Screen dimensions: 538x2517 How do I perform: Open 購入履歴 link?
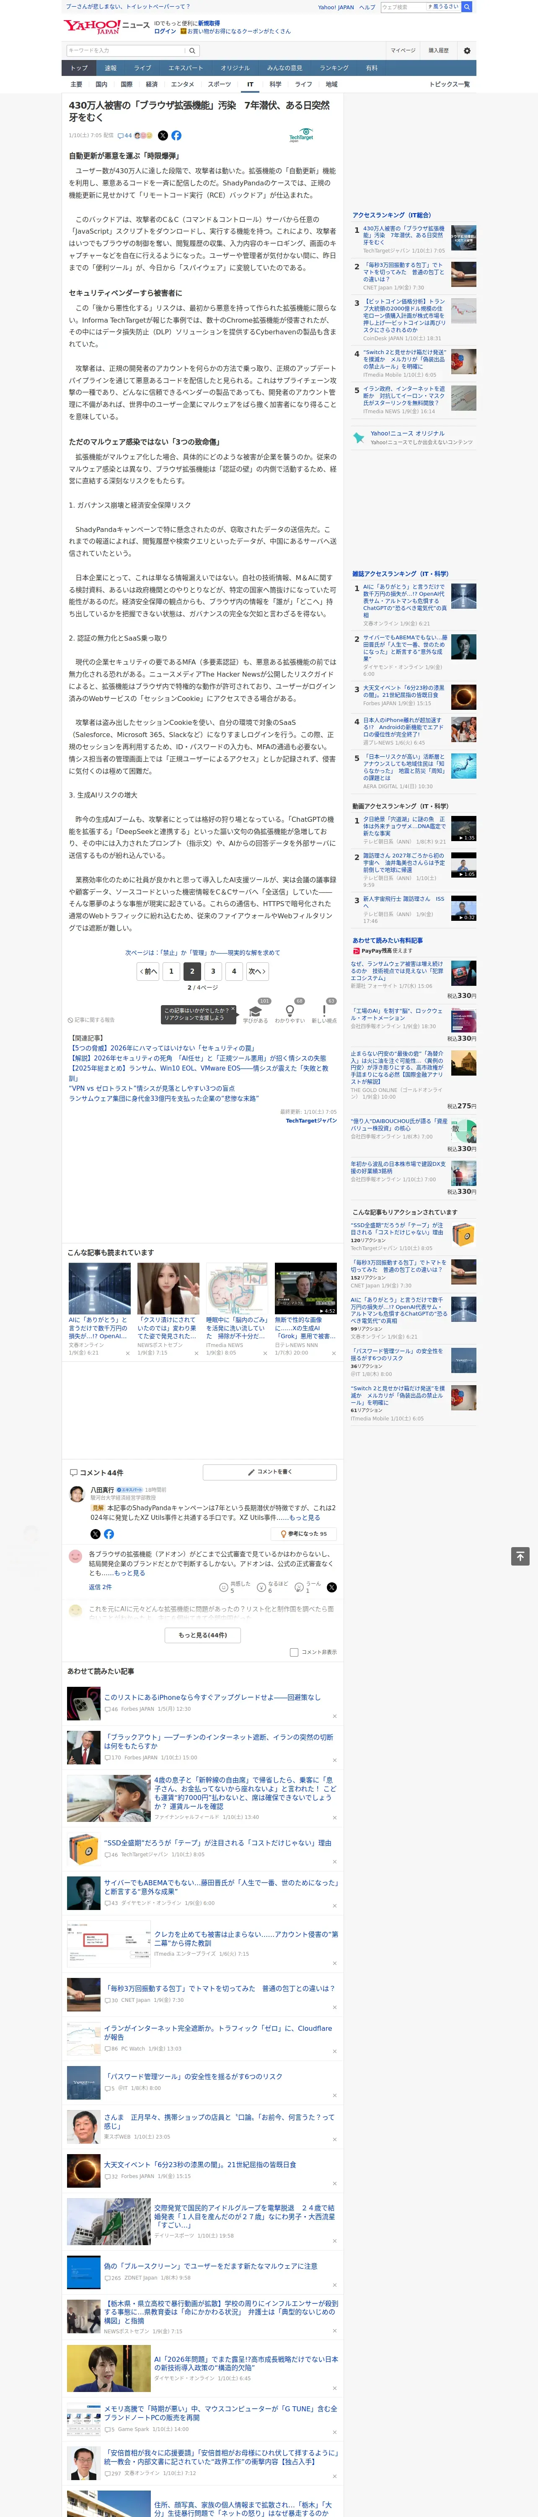click(438, 51)
